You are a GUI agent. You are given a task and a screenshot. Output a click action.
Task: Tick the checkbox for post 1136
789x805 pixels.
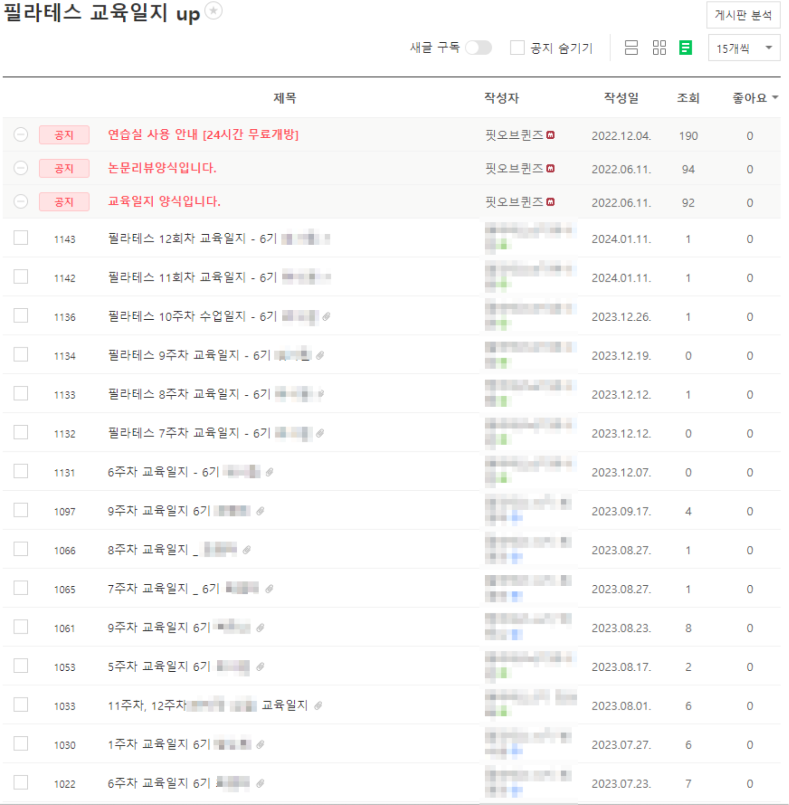pos(21,315)
